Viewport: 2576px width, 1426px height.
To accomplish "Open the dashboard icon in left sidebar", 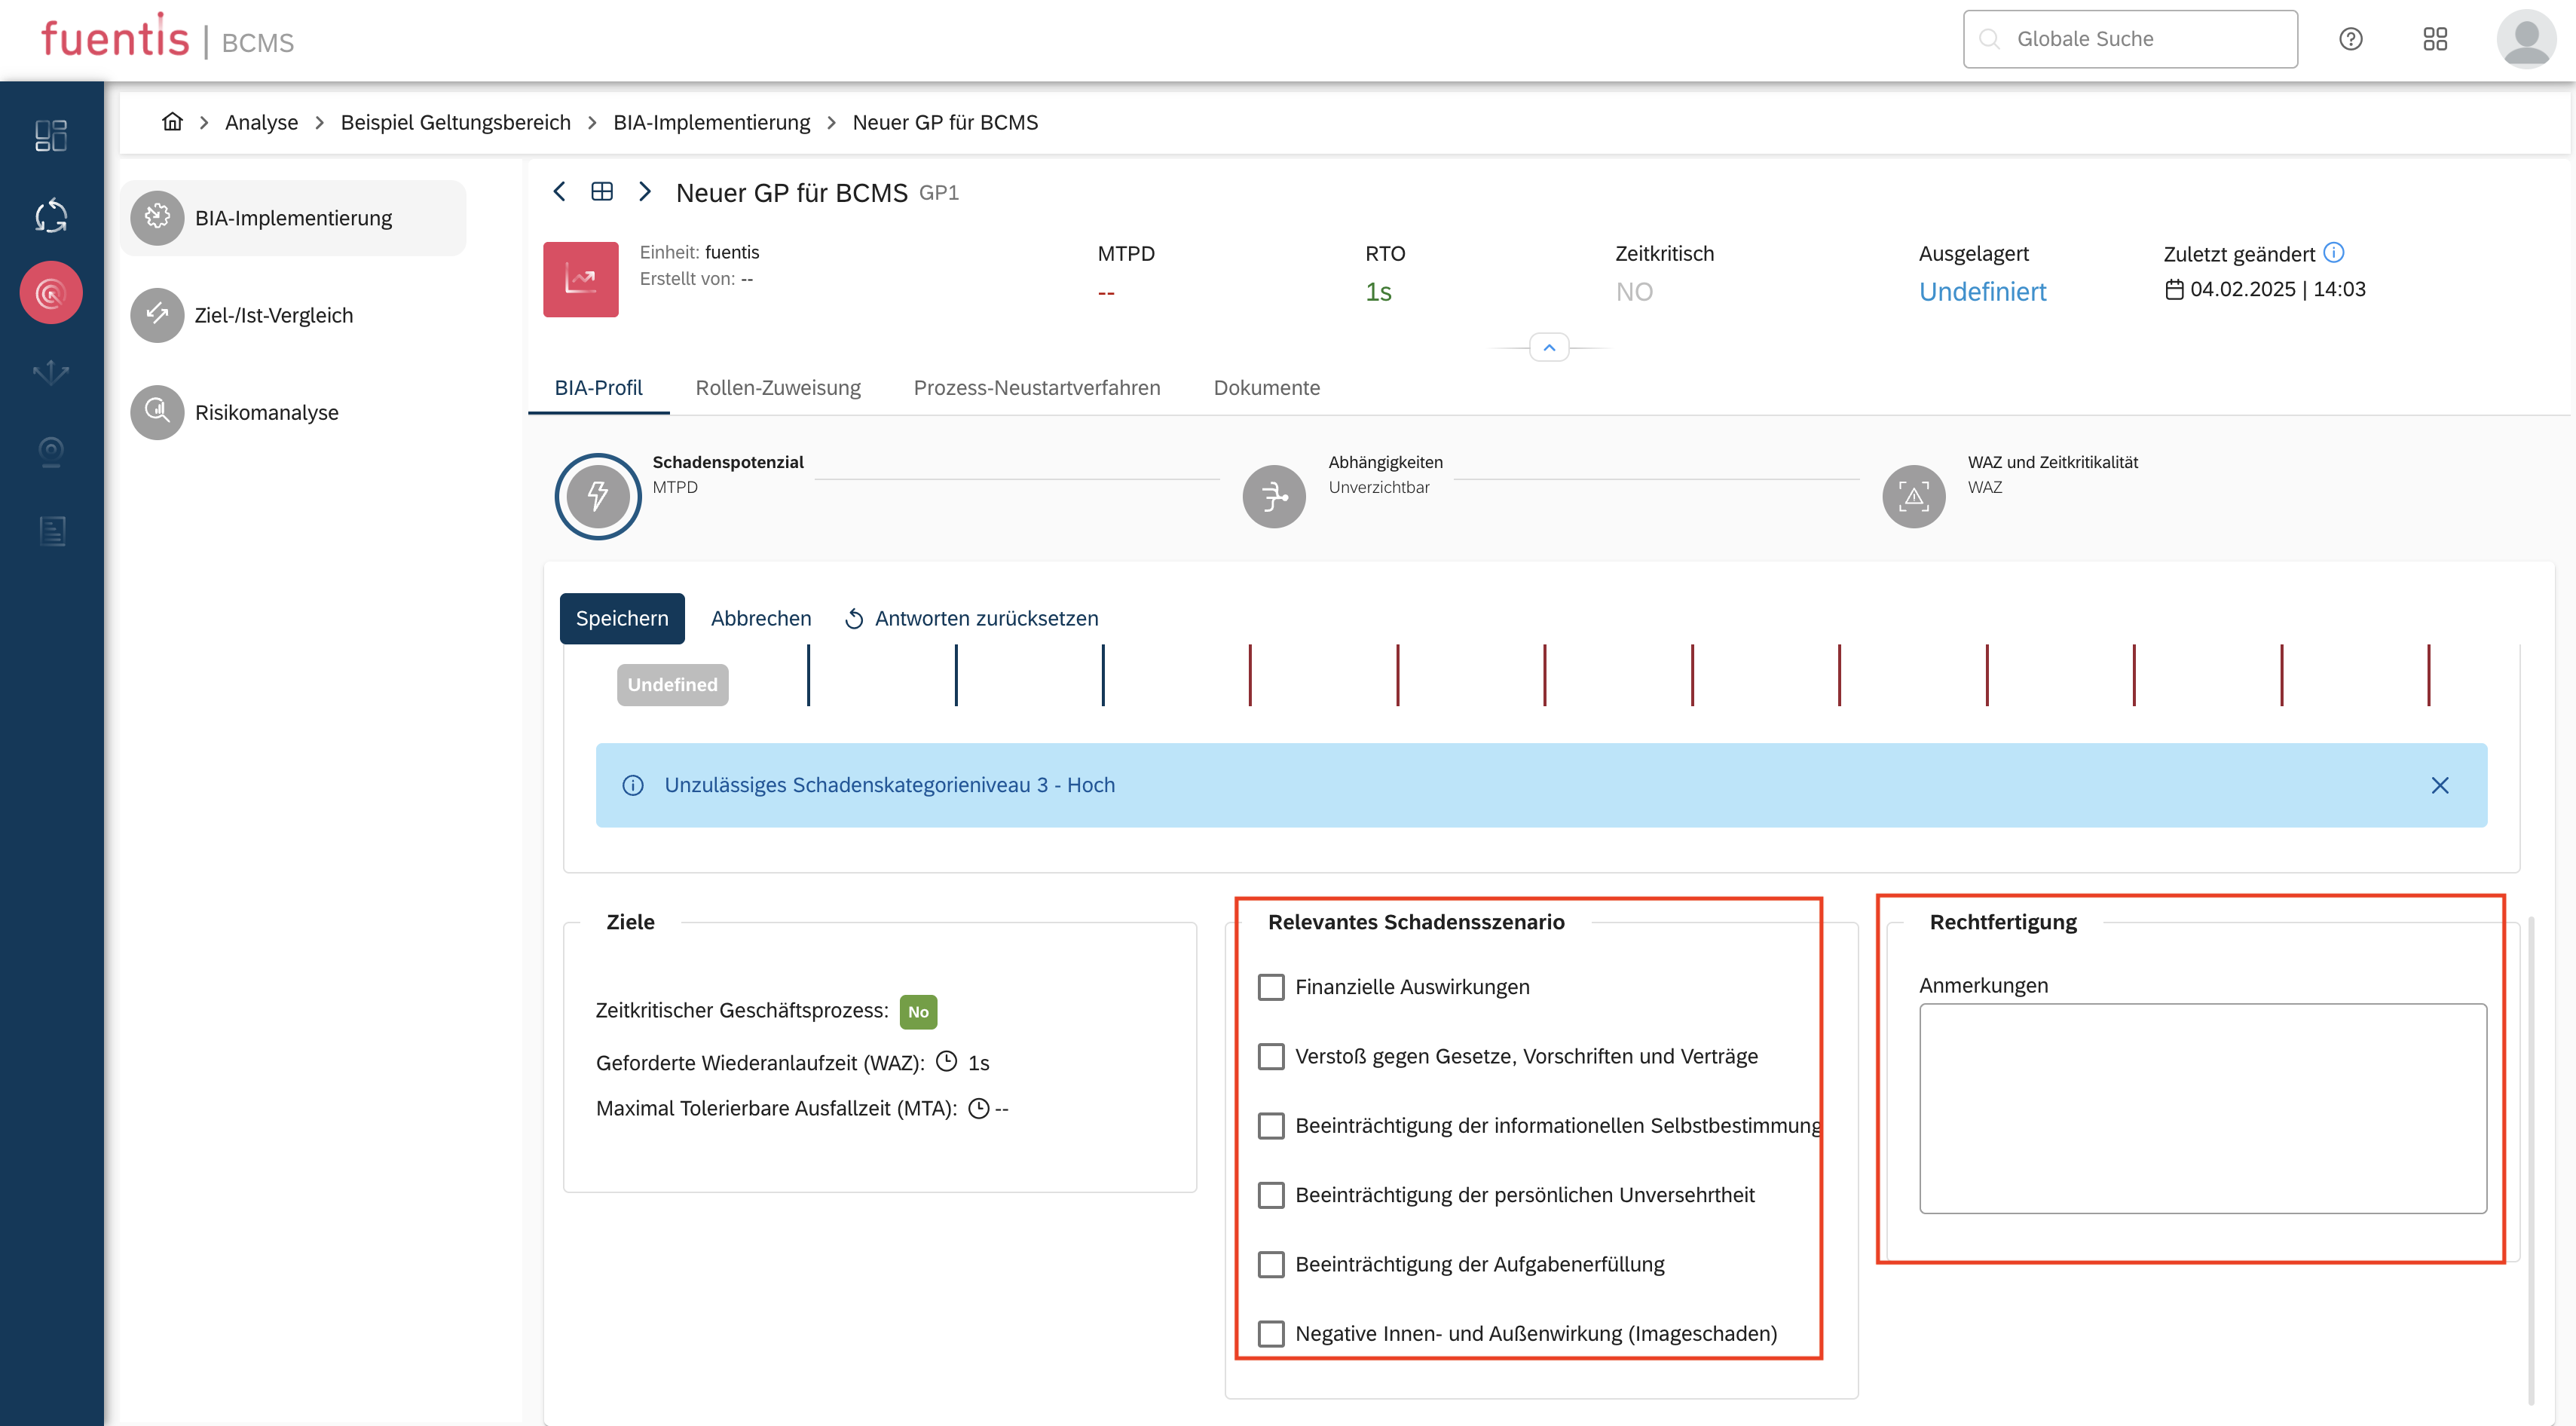I will click(51, 135).
